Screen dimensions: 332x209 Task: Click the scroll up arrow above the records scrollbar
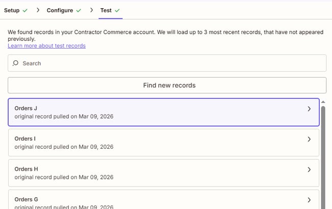(x=323, y=102)
